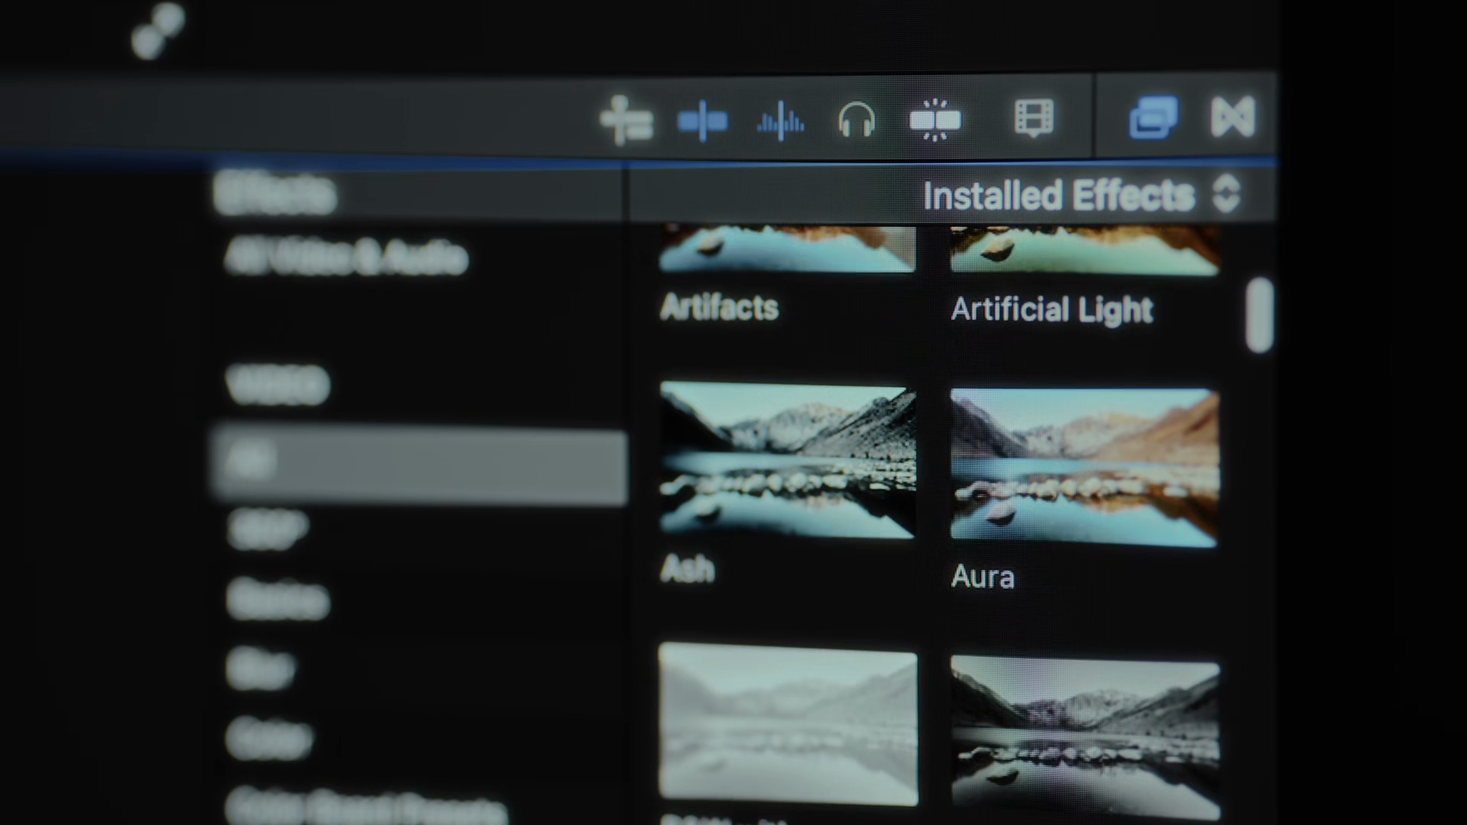The image size is (1467, 825).
Task: Open the clip appearance filmstrip menu
Action: pos(1033,118)
